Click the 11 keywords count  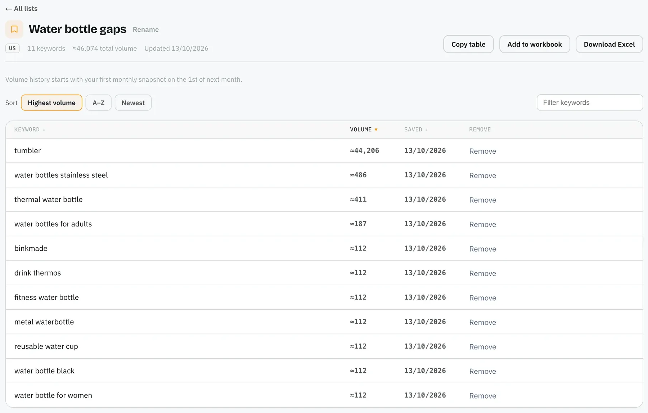tap(46, 49)
